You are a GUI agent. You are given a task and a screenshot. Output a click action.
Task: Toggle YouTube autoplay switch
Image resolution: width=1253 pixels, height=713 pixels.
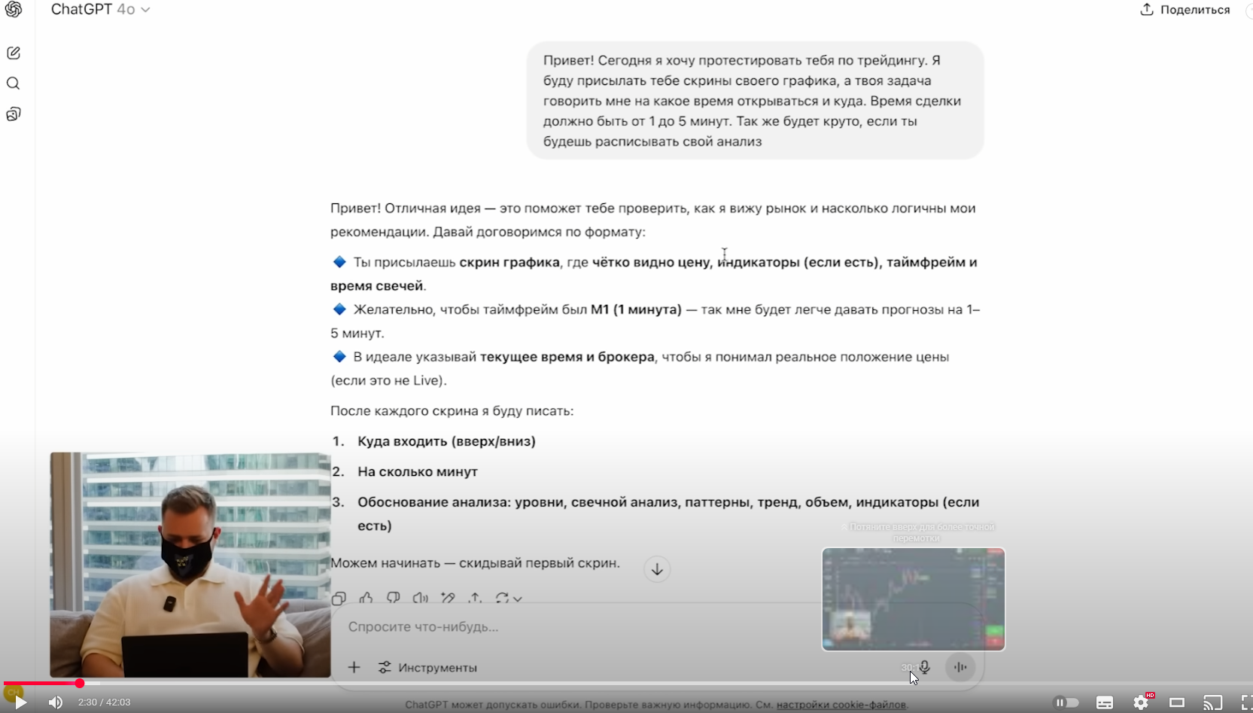[1066, 702]
